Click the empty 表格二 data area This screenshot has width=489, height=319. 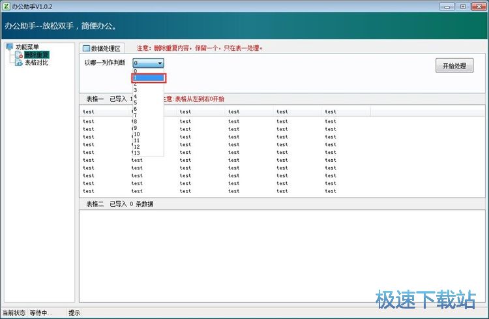[x=282, y=256]
